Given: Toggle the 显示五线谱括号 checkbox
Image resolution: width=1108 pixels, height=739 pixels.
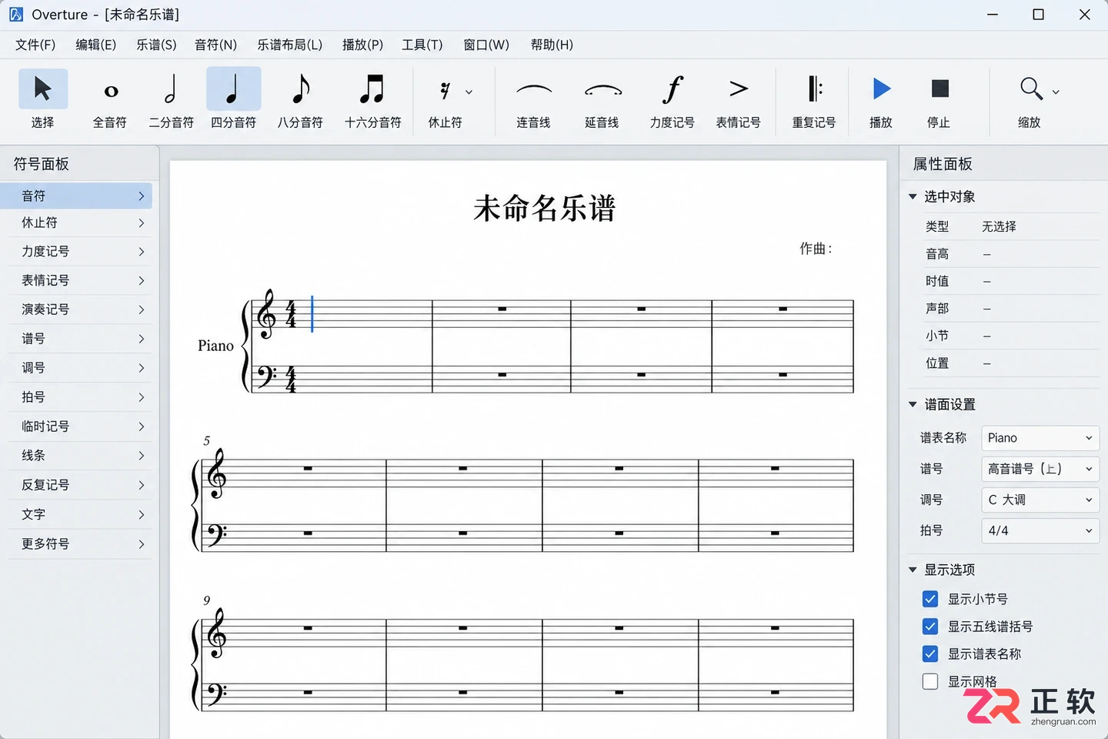Looking at the screenshot, I should pos(930,627).
